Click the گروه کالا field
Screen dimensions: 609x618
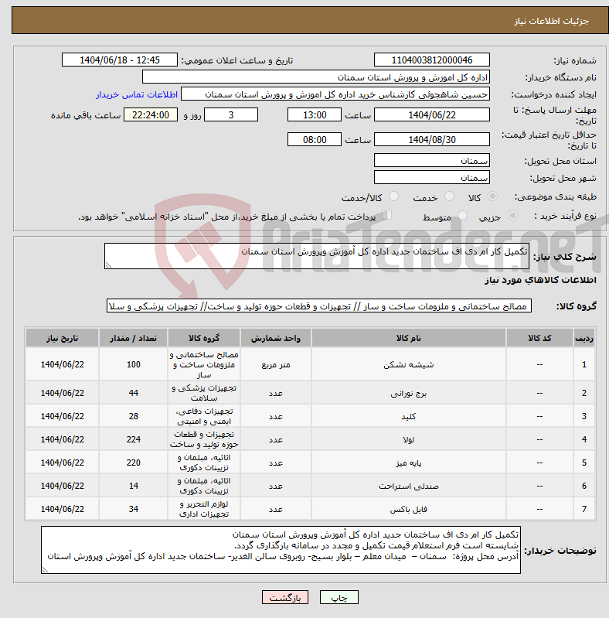[x=319, y=306]
